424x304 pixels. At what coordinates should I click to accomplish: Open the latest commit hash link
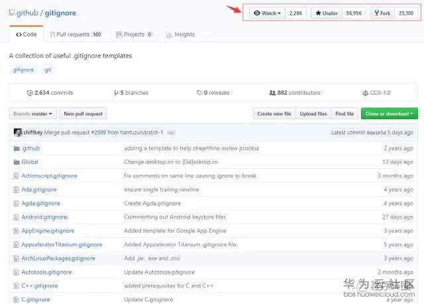coord(376,132)
